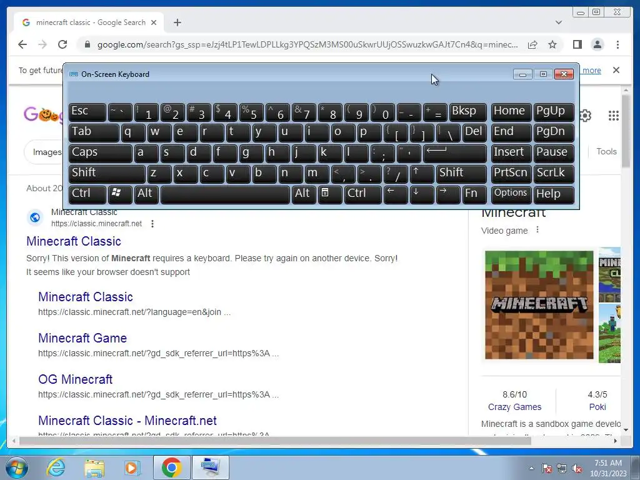Click the Tools button in search filters
640x480 pixels.
(x=606, y=151)
